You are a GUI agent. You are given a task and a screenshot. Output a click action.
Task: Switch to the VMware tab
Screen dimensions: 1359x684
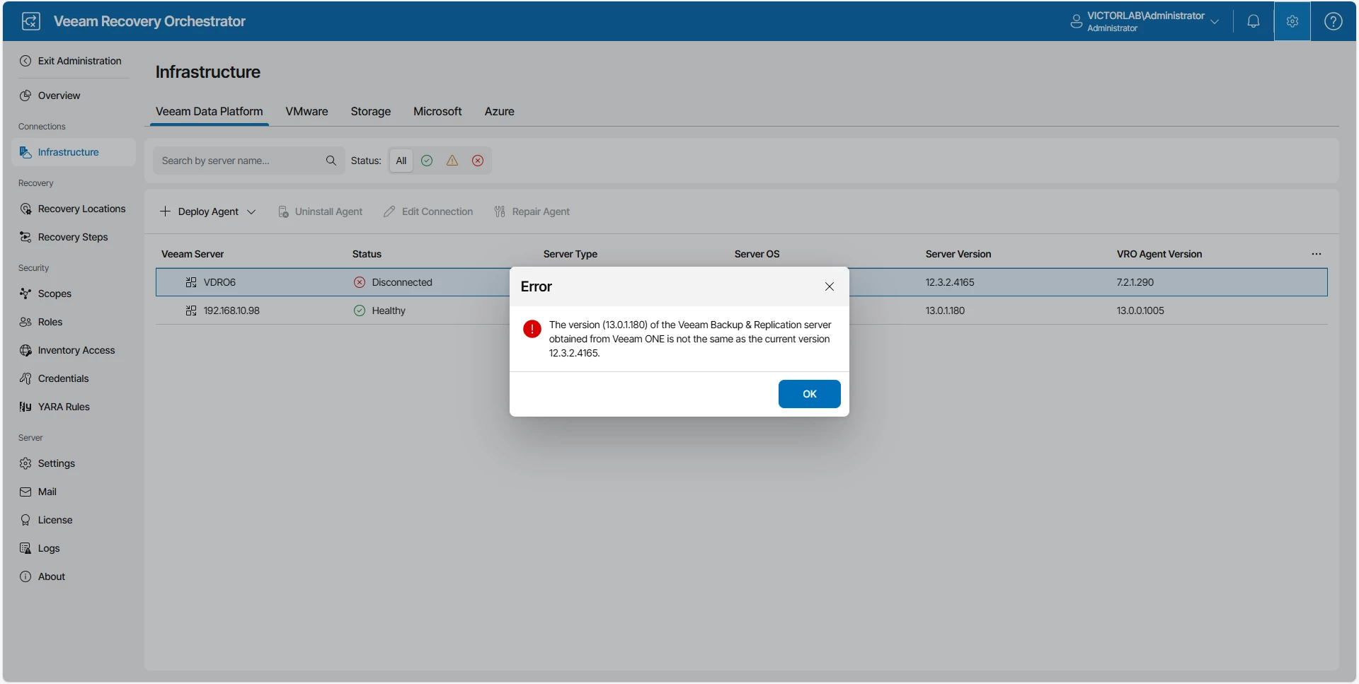pyautogui.click(x=306, y=112)
